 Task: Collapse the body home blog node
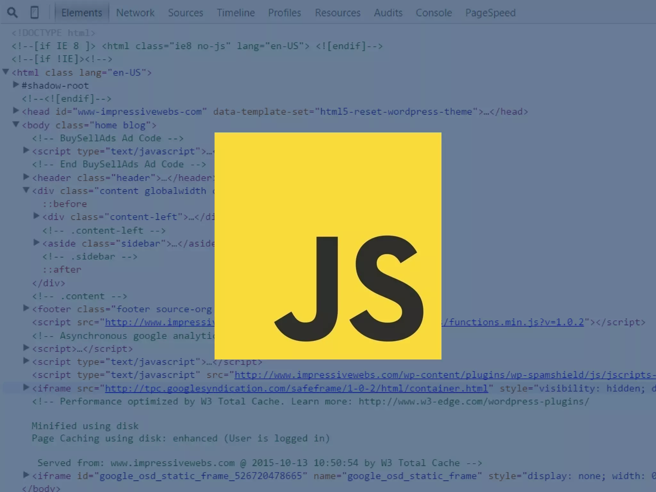pos(16,124)
